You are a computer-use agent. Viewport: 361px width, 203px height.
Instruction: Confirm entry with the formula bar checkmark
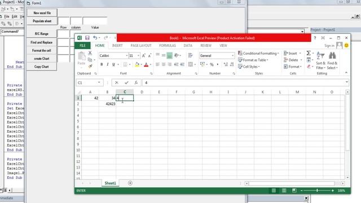coord(126,83)
